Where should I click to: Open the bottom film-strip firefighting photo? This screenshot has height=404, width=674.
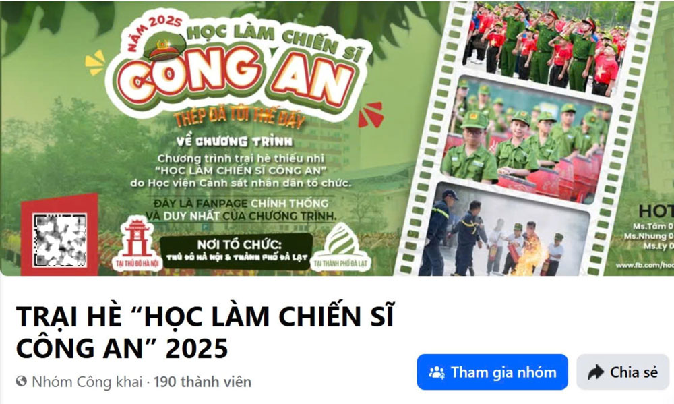click(503, 230)
